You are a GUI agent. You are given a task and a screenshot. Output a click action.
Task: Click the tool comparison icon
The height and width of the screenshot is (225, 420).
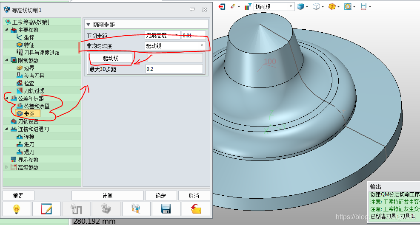click(x=136, y=209)
